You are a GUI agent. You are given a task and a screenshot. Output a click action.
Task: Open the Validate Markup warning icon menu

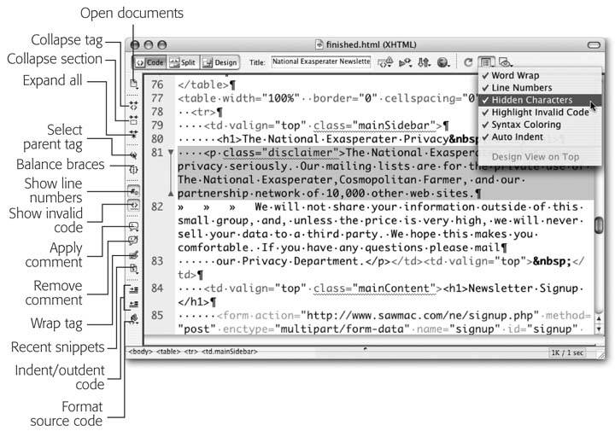tap(385, 62)
